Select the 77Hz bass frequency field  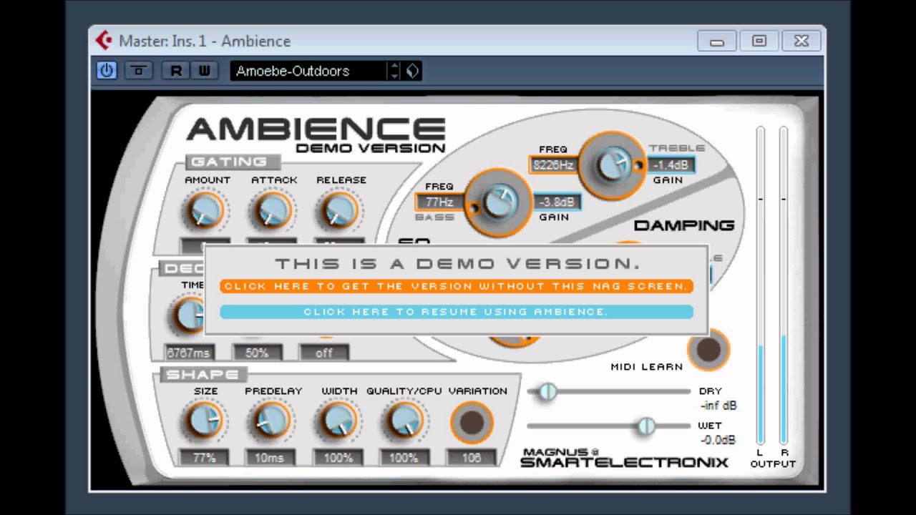click(439, 202)
